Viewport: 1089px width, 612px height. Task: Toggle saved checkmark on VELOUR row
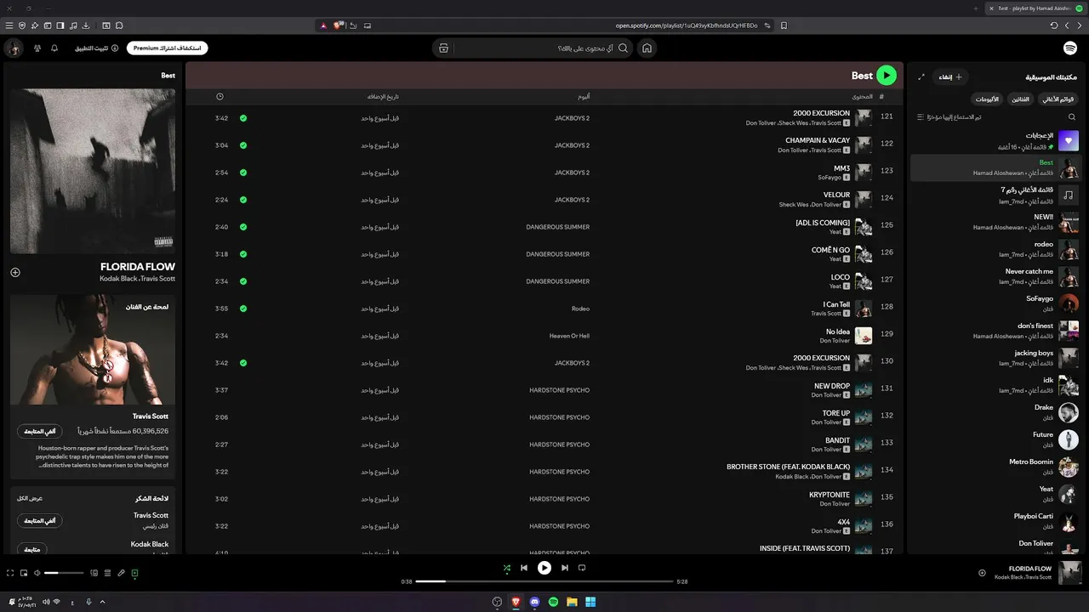click(x=243, y=200)
